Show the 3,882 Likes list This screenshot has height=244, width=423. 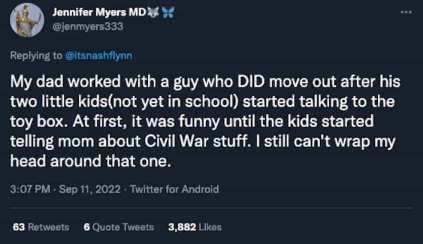coord(194,227)
